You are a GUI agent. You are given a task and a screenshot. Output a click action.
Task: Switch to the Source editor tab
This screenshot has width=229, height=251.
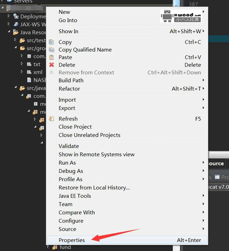pos(216,163)
